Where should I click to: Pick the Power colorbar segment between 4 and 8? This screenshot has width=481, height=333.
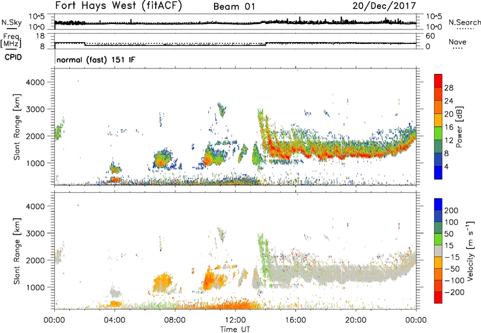438,159
